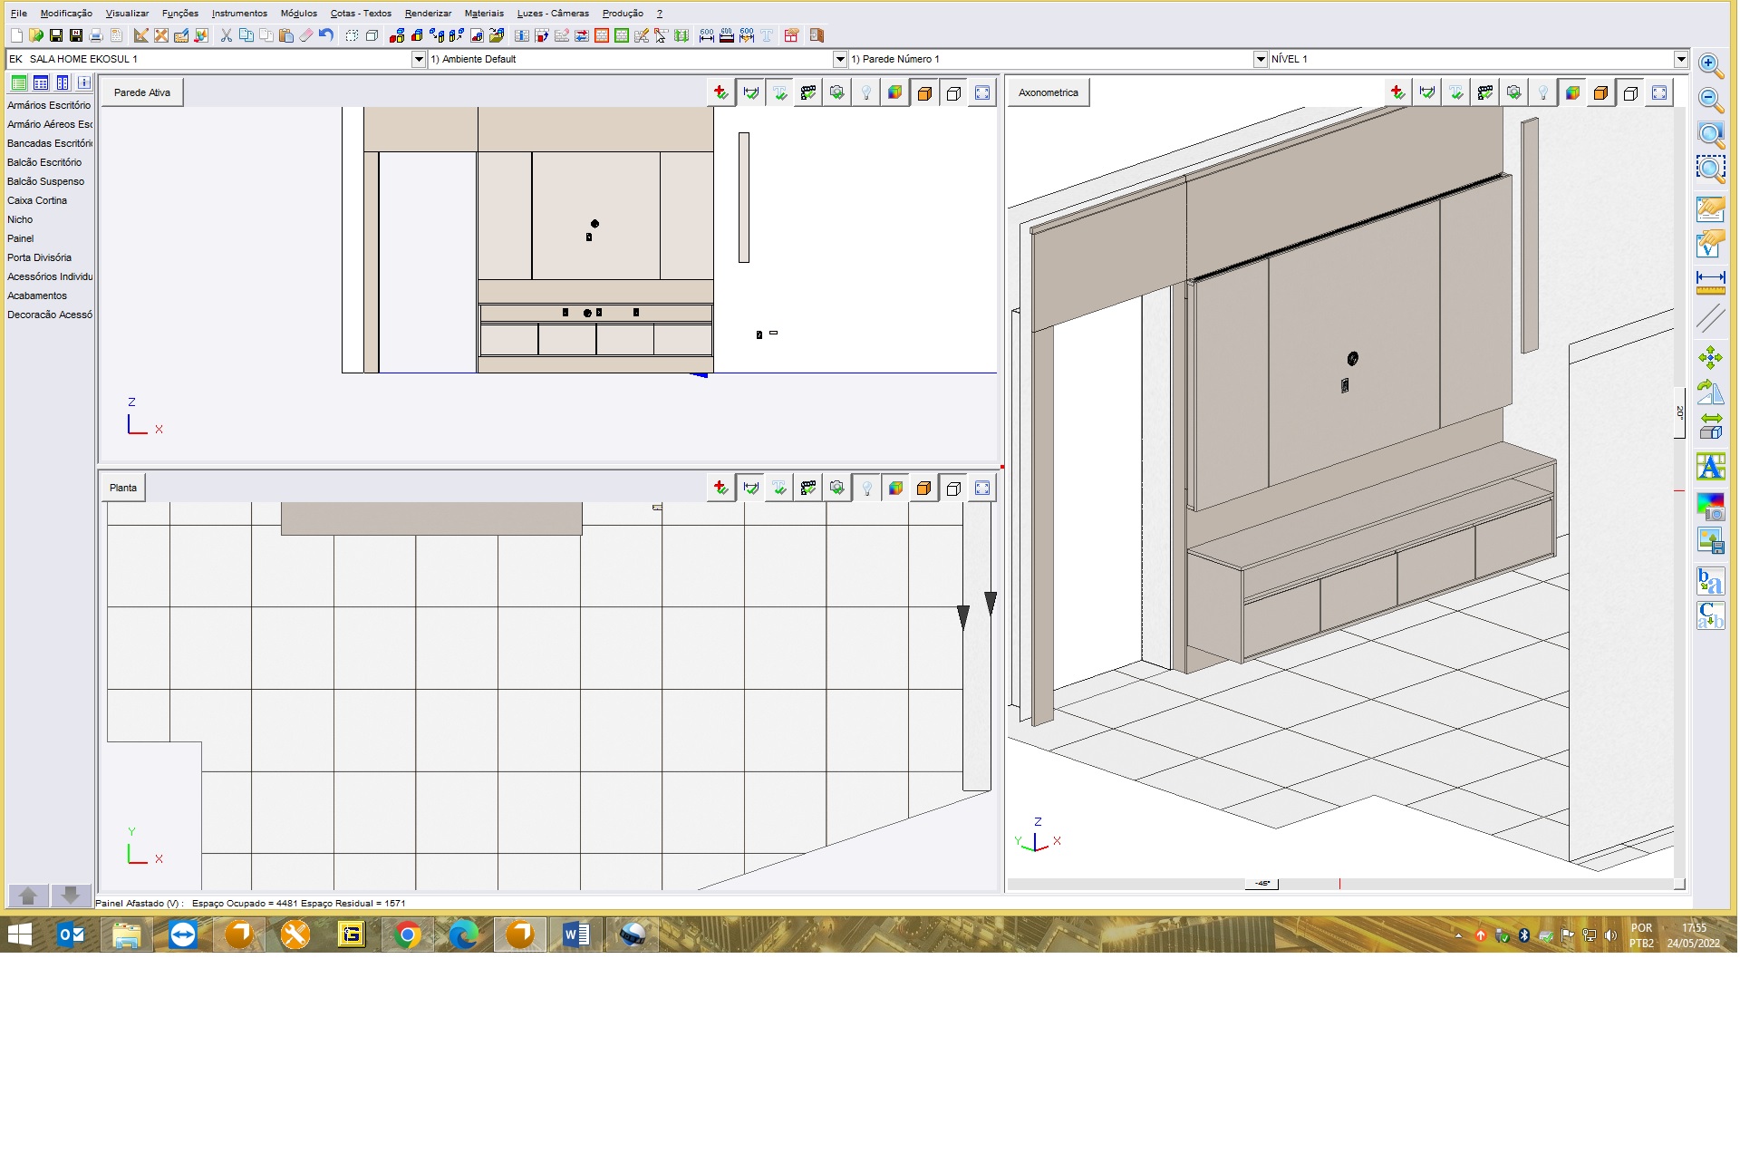Maximize the Planta viewport

pos(982,488)
